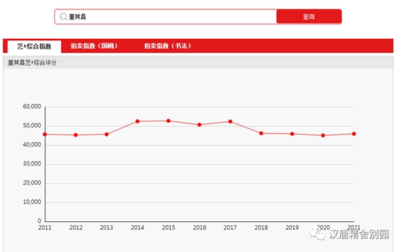Click the 10,000 y-axis label
The height and width of the screenshot is (252, 402).
click(x=31, y=202)
